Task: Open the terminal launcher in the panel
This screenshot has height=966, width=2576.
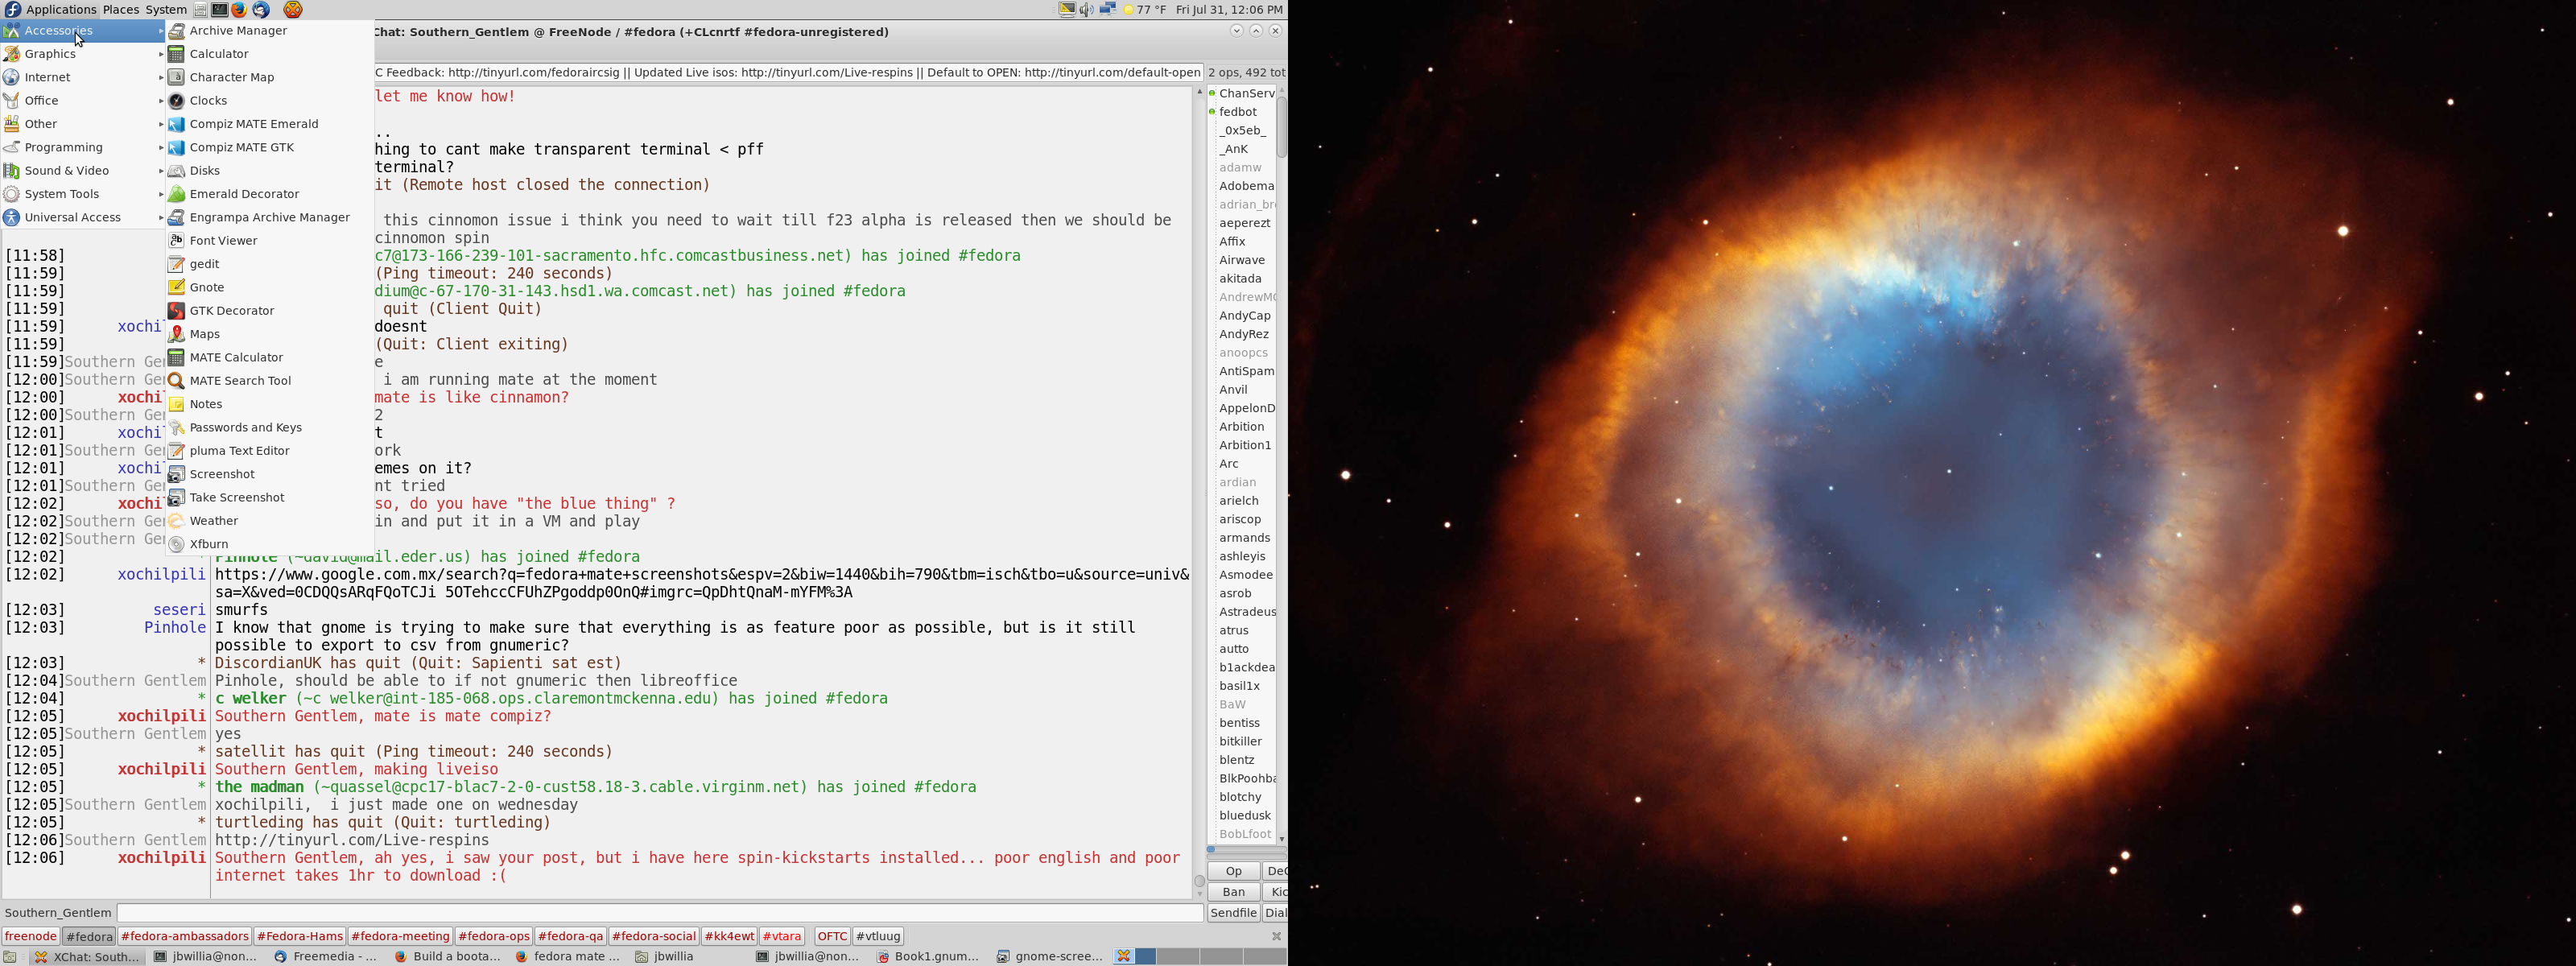Action: click(x=219, y=9)
